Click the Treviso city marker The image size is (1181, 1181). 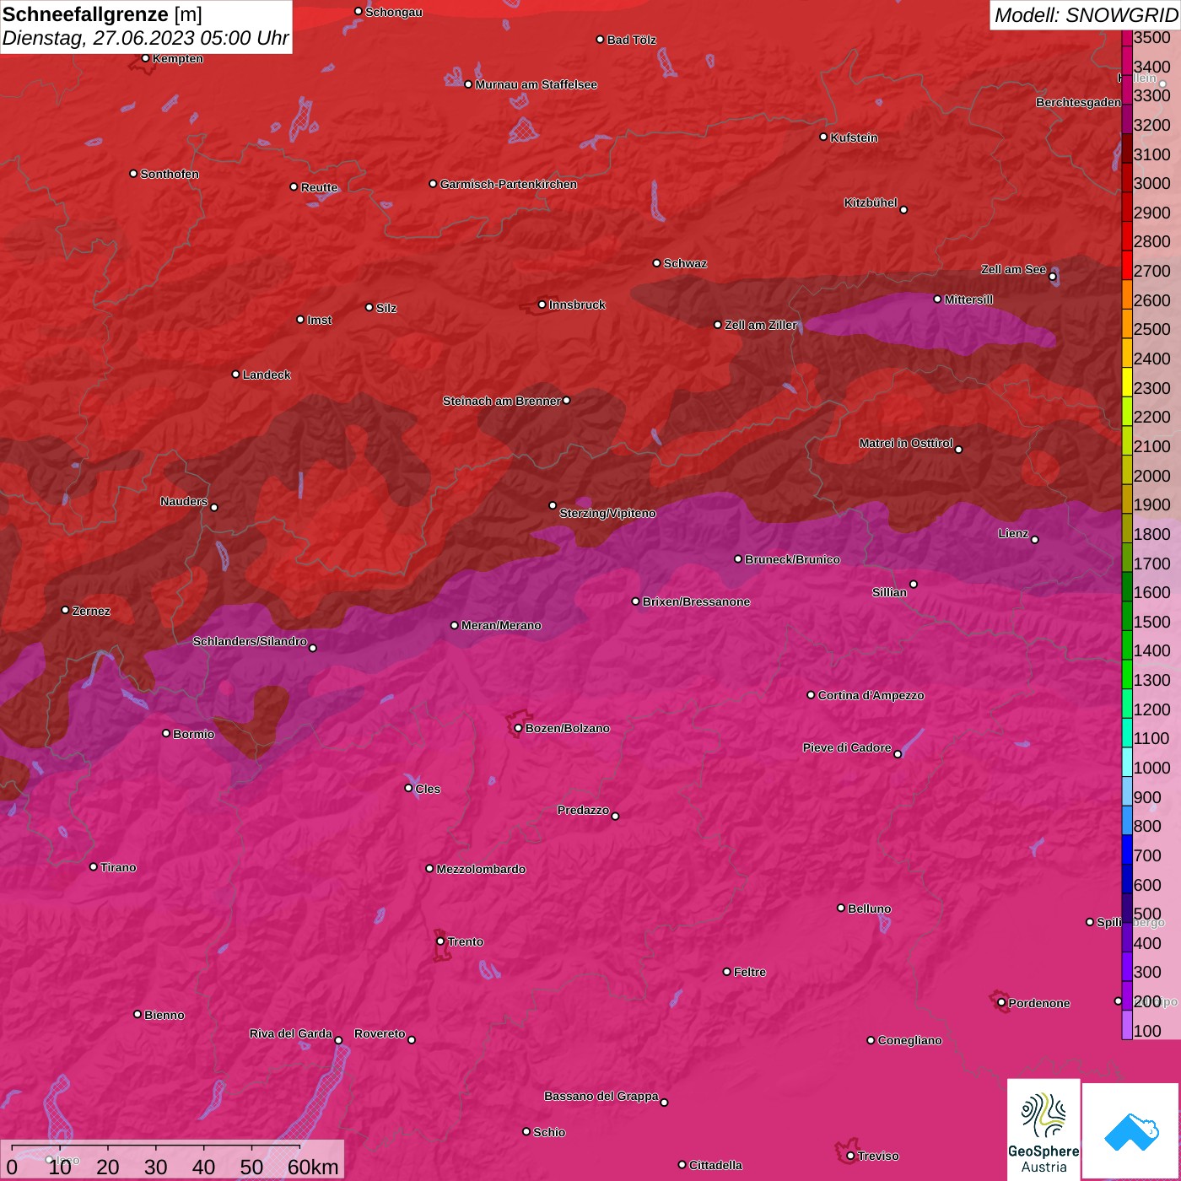(850, 1156)
